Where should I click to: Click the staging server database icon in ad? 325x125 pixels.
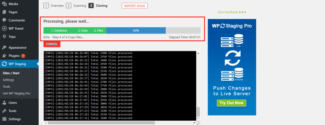click(x=232, y=74)
